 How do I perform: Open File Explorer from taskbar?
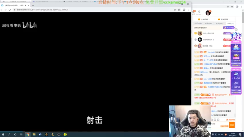click(x=34, y=134)
